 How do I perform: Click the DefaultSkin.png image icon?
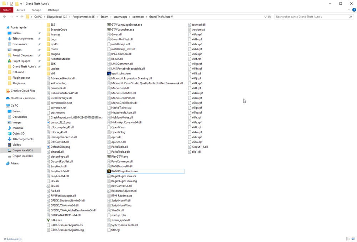pos(48,147)
